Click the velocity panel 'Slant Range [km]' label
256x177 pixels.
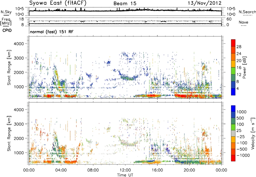[9, 133]
